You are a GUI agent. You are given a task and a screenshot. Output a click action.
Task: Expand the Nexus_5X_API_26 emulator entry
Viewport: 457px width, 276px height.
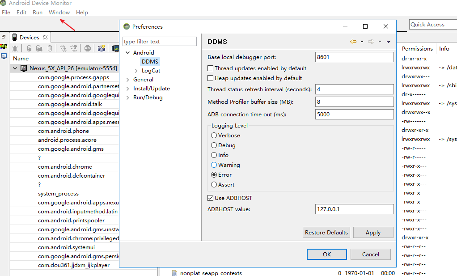coord(16,68)
